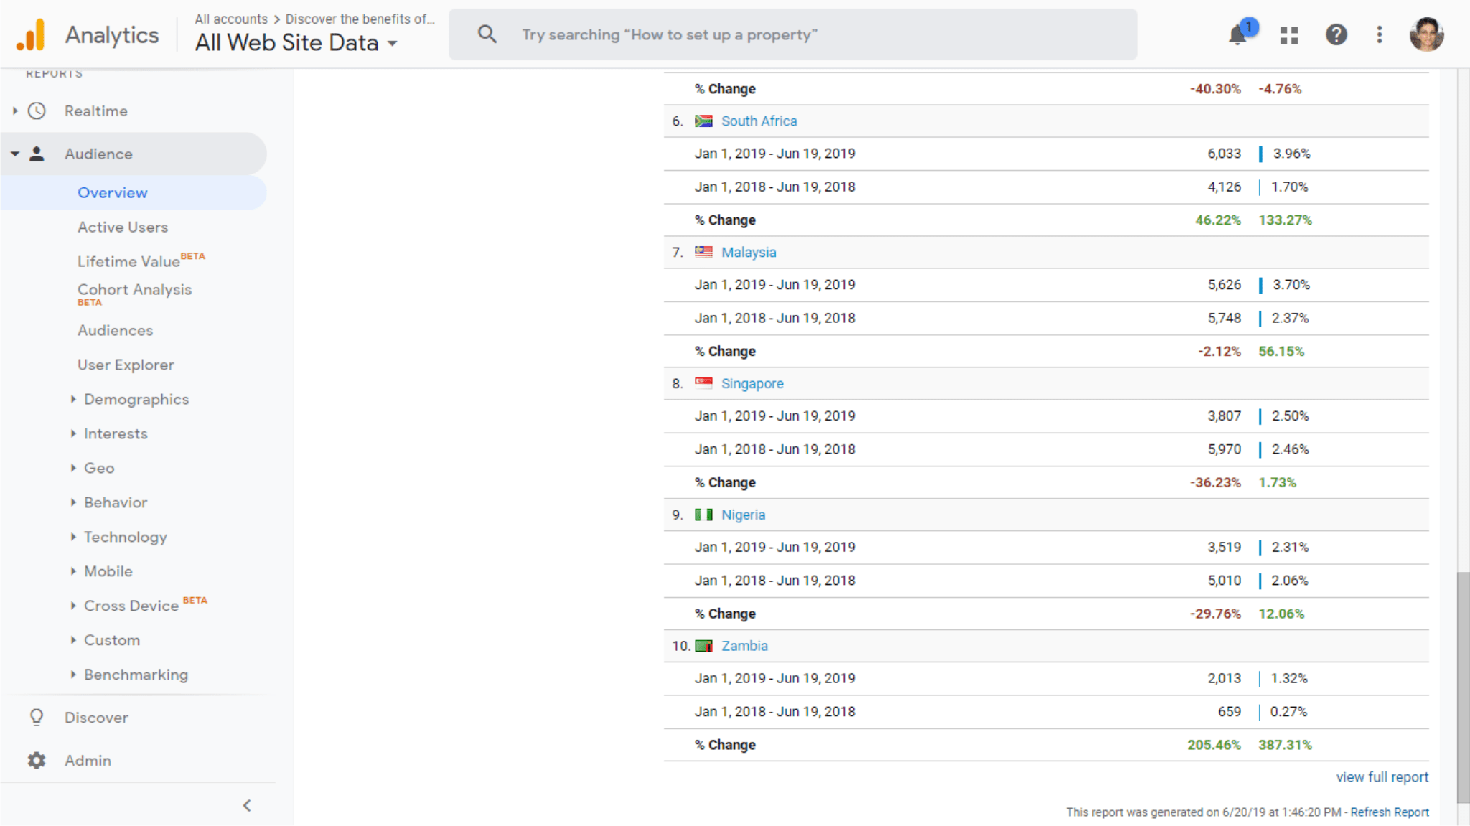The width and height of the screenshot is (1470, 826).
Task: Open the User Explorer report
Action: [126, 365]
